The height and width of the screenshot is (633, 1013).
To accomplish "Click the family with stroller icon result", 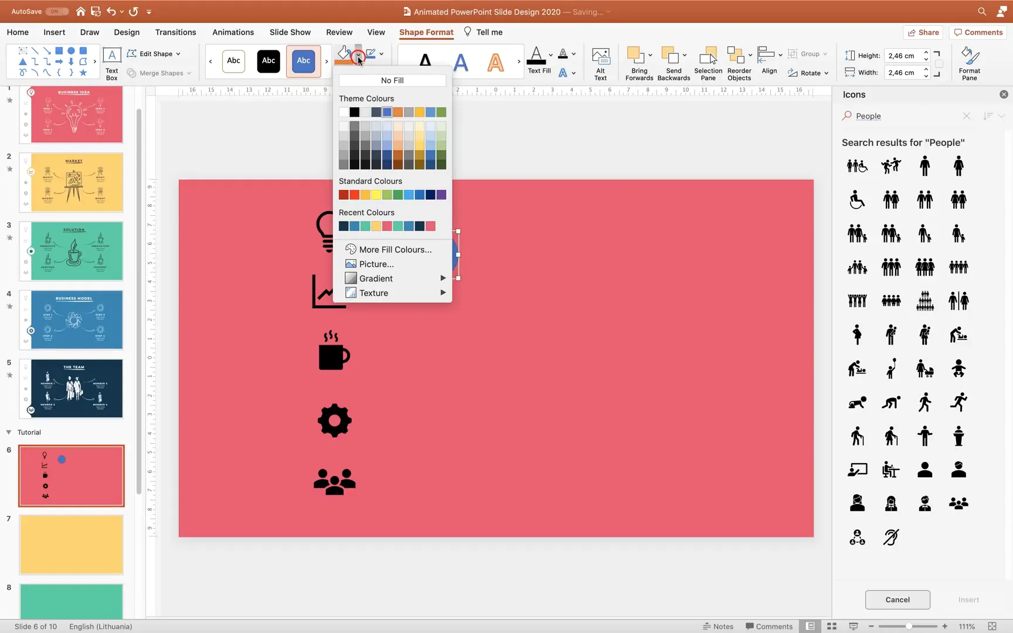I will pyautogui.click(x=924, y=369).
